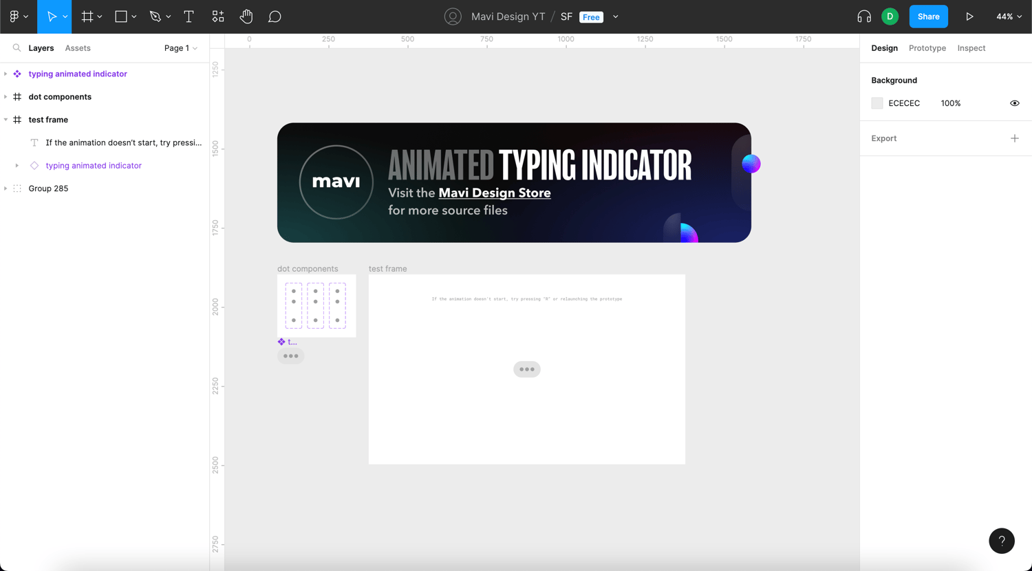Expand the top typing animated indicator layer
This screenshot has height=571, width=1032.
click(x=6, y=74)
